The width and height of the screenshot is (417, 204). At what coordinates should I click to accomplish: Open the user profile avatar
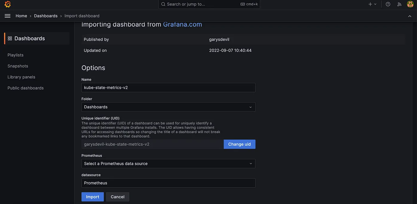tap(410, 4)
